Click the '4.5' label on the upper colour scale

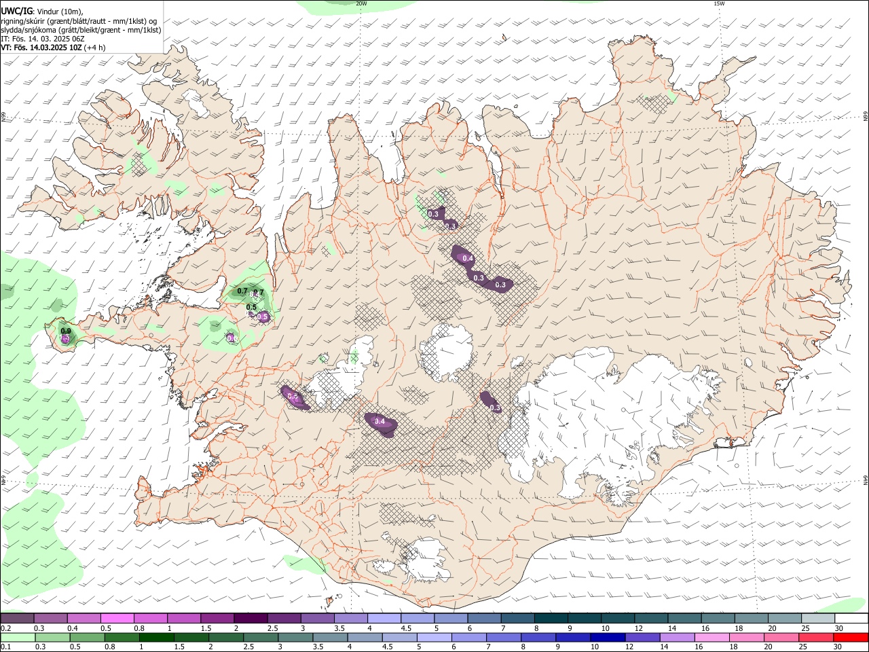405,628
